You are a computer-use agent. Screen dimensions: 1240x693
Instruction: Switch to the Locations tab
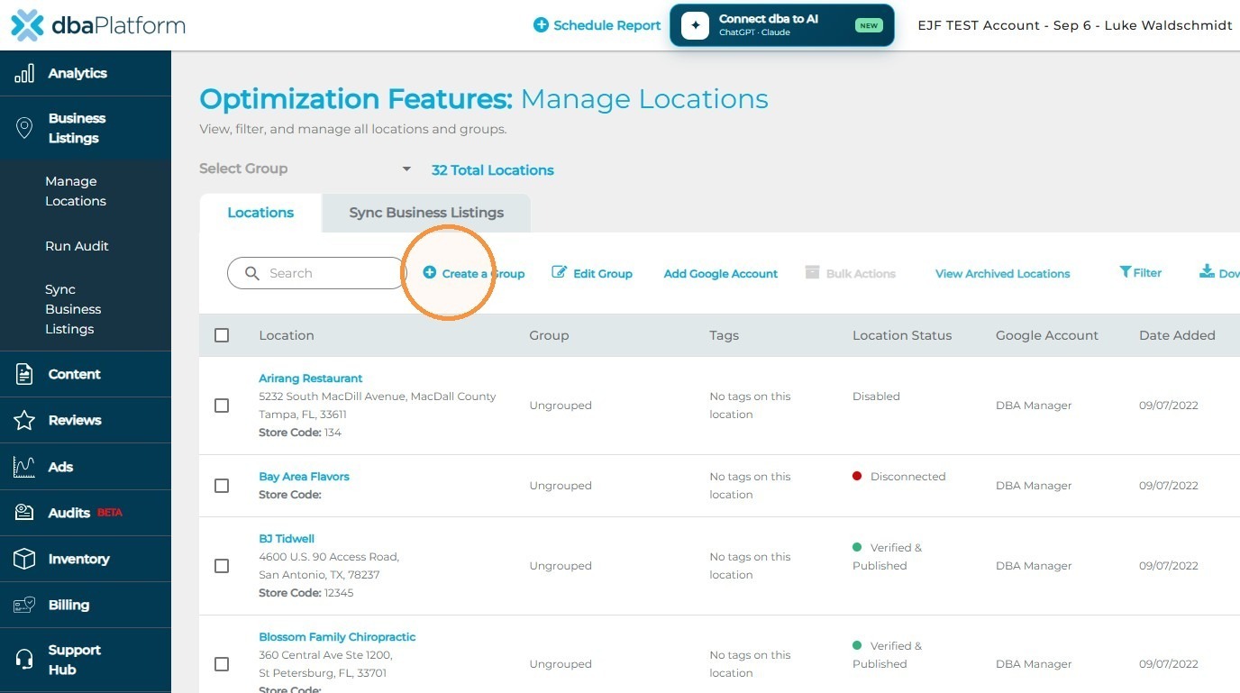tap(260, 213)
